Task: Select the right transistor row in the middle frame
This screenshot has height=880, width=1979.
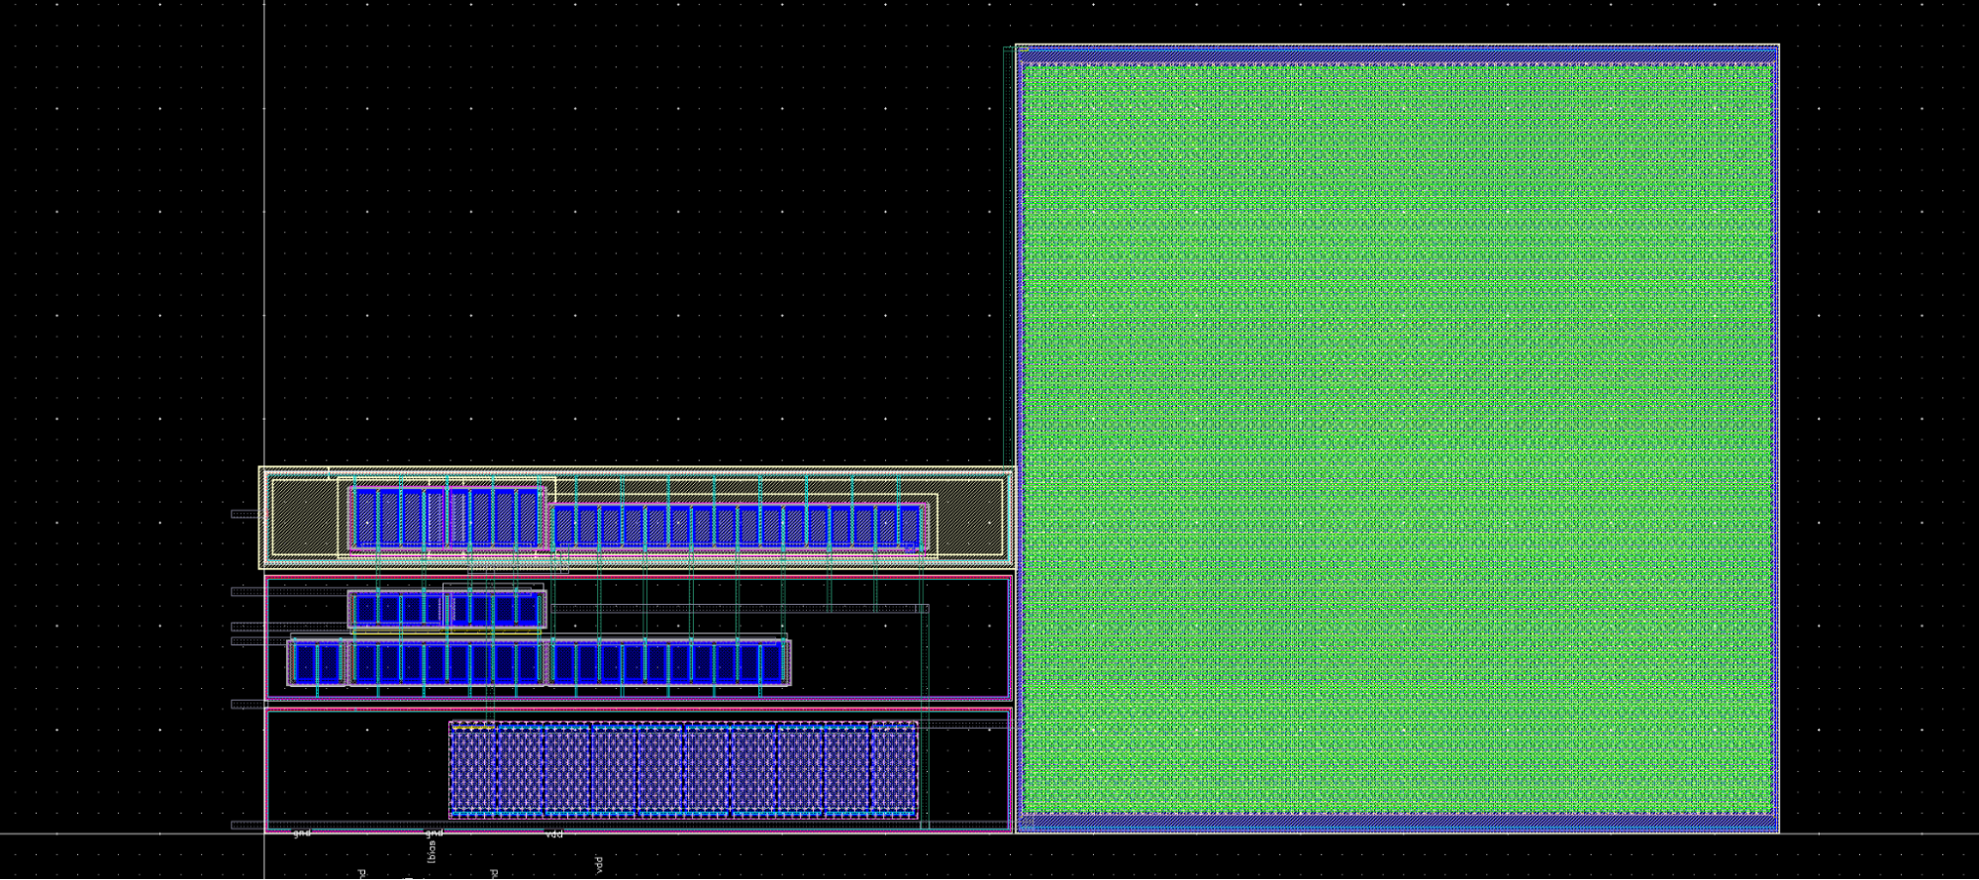Action: (x=669, y=662)
